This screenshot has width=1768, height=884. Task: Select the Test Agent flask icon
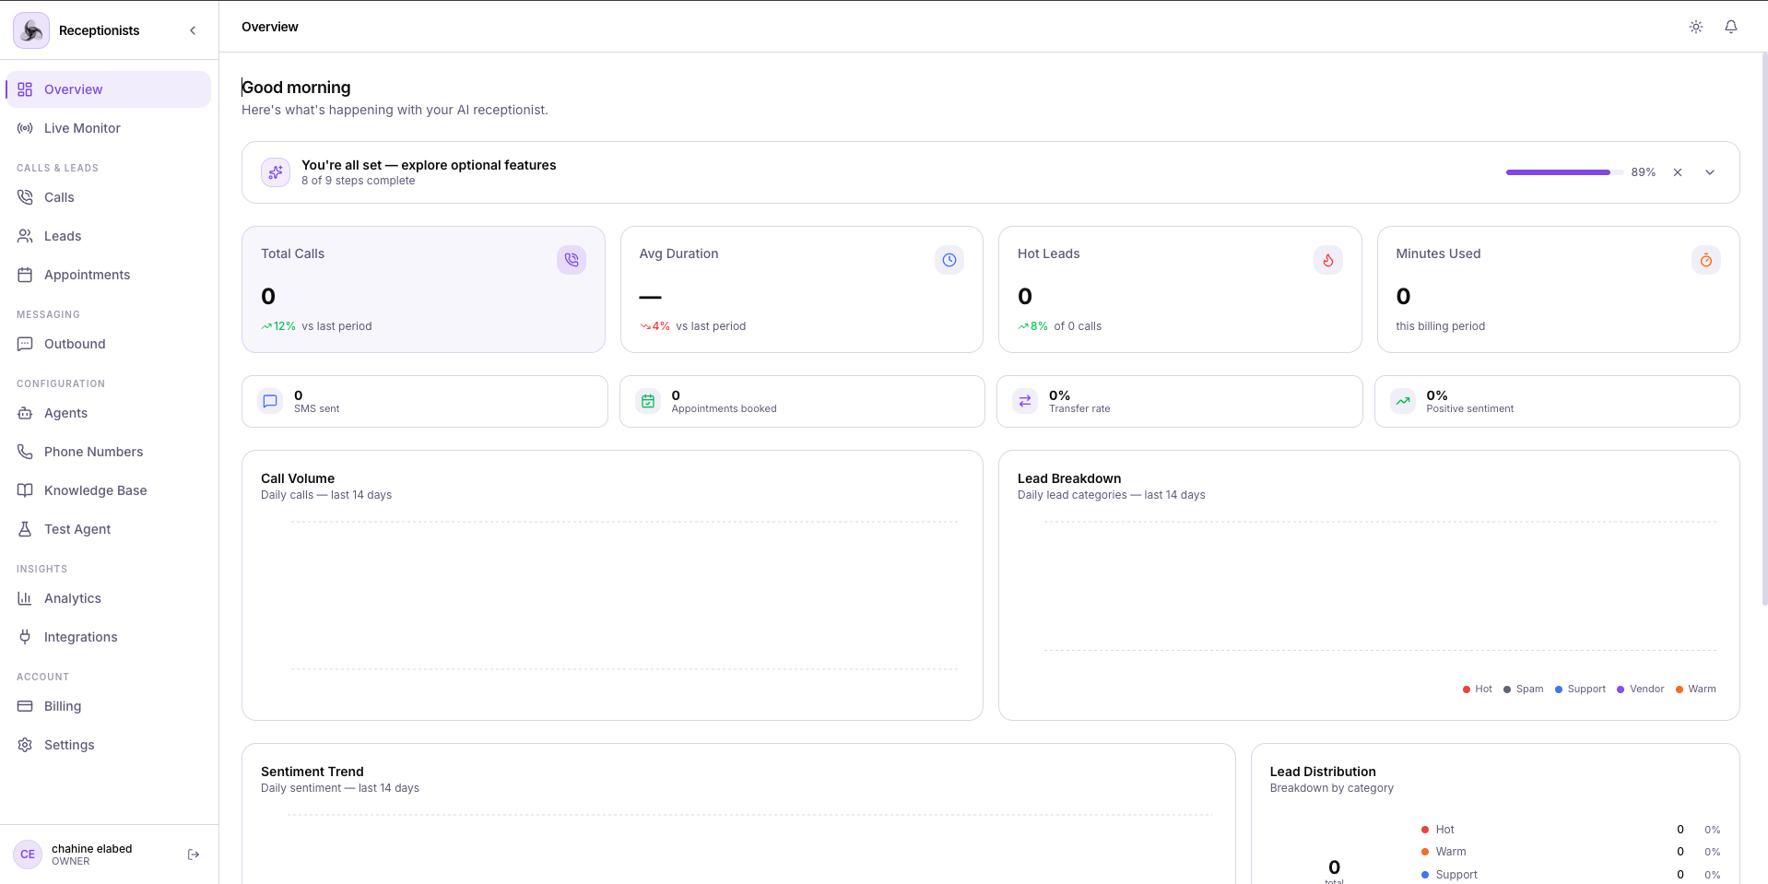pos(25,529)
